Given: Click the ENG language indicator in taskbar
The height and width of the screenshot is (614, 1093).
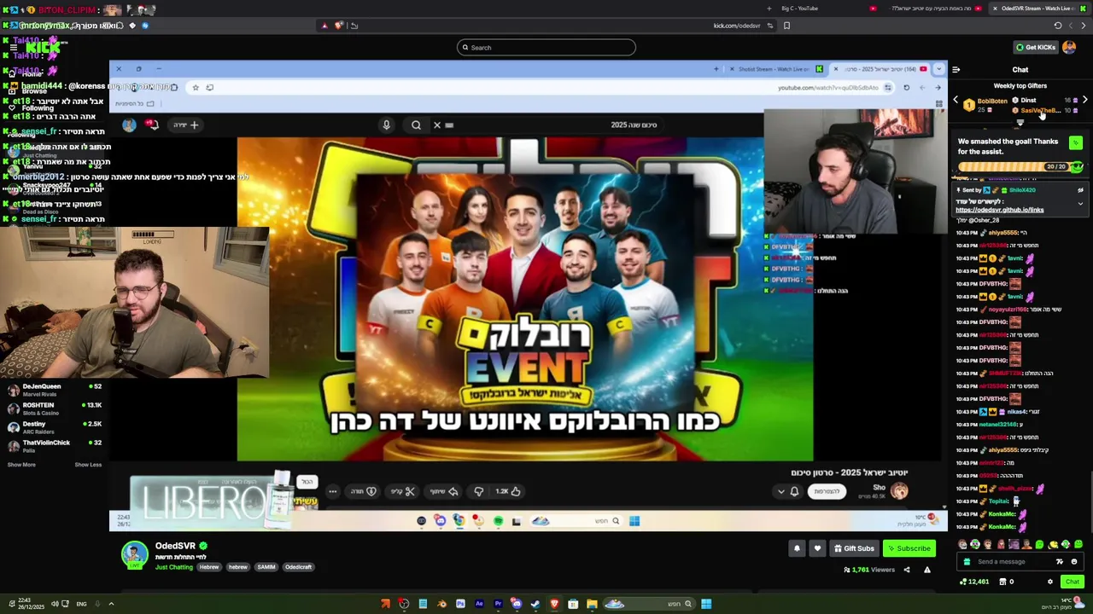Looking at the screenshot, I should point(81,604).
